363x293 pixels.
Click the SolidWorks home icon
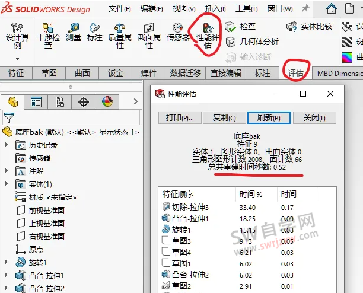[x=332, y=8]
